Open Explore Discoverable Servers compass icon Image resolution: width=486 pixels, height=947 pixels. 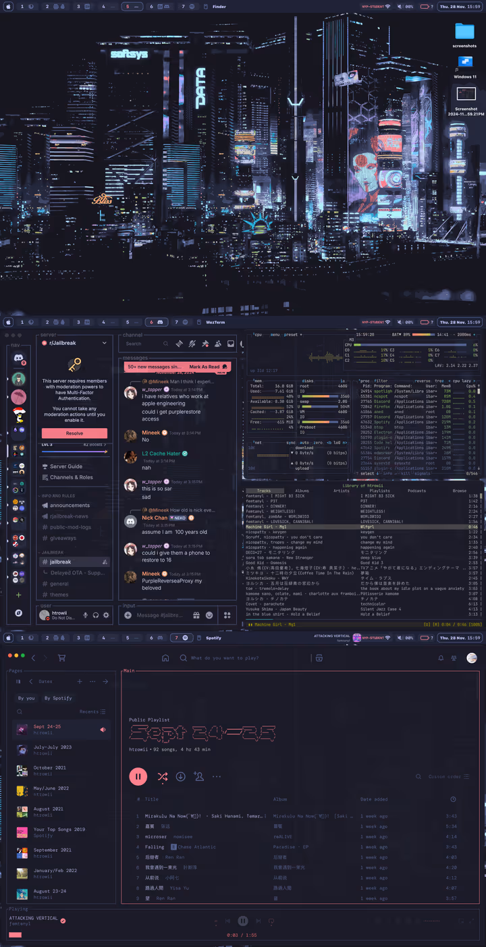point(19,613)
